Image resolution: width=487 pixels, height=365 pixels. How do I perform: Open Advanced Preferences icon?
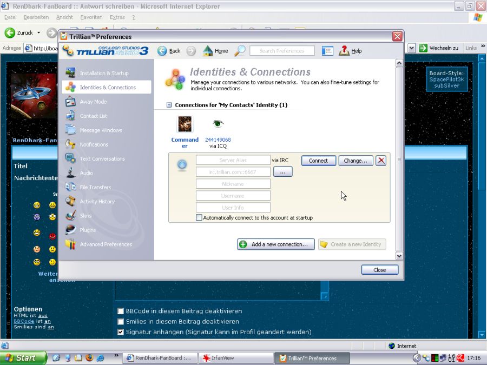(70, 244)
